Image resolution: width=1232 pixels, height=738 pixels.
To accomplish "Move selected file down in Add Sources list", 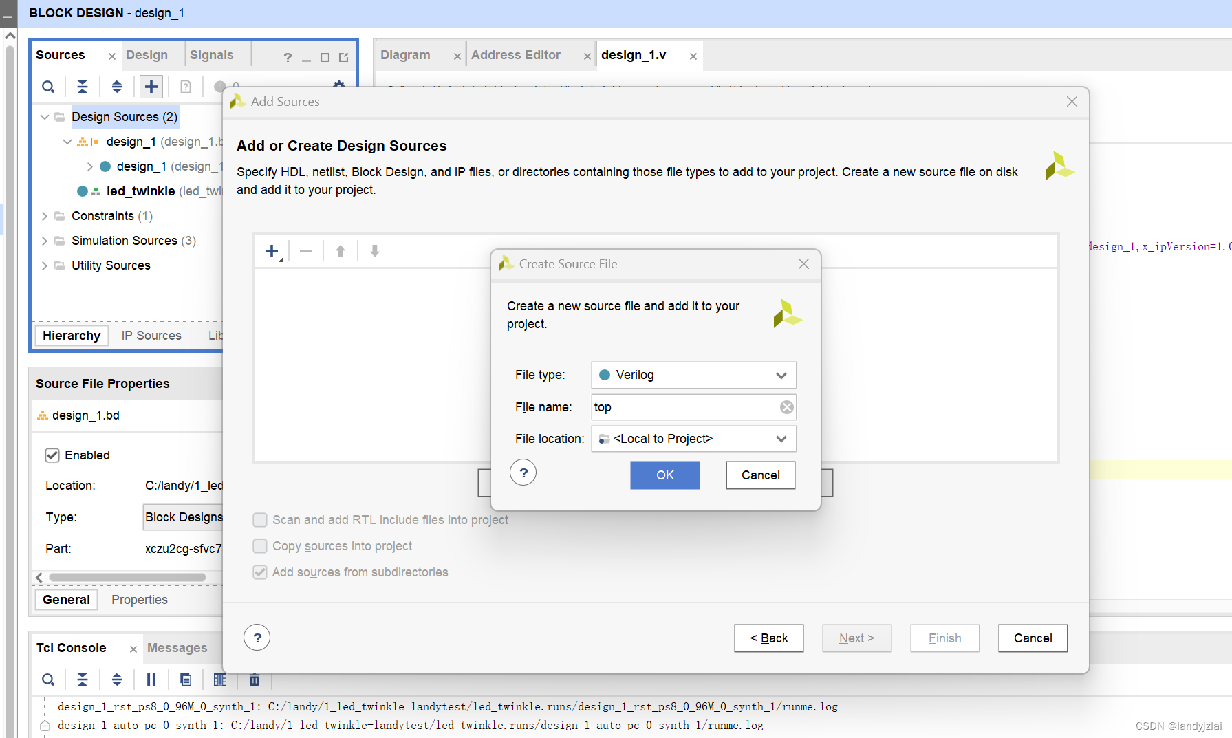I will tap(375, 251).
